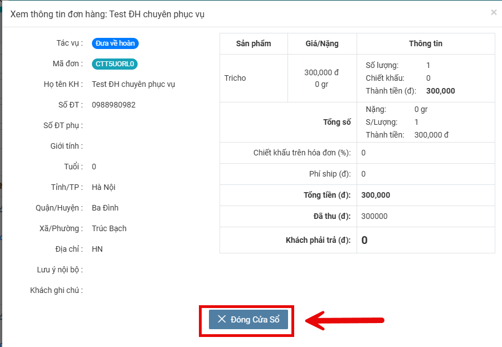This screenshot has height=347, width=502.
Task: Click the dialog title Xem thông tin đơn hàng
Action: click(108, 14)
